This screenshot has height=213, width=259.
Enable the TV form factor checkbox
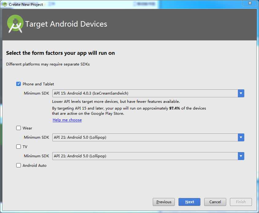coord(18,147)
